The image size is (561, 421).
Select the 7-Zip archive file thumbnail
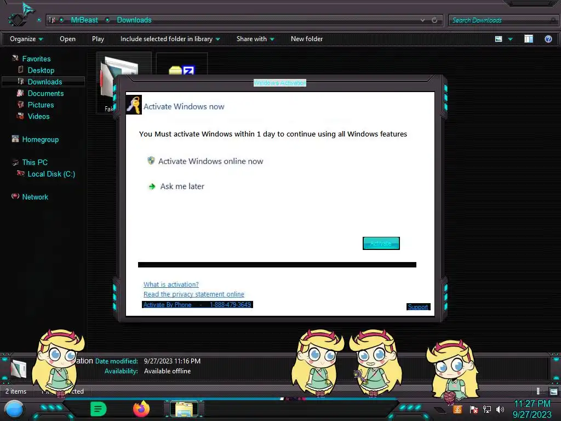coord(182,65)
